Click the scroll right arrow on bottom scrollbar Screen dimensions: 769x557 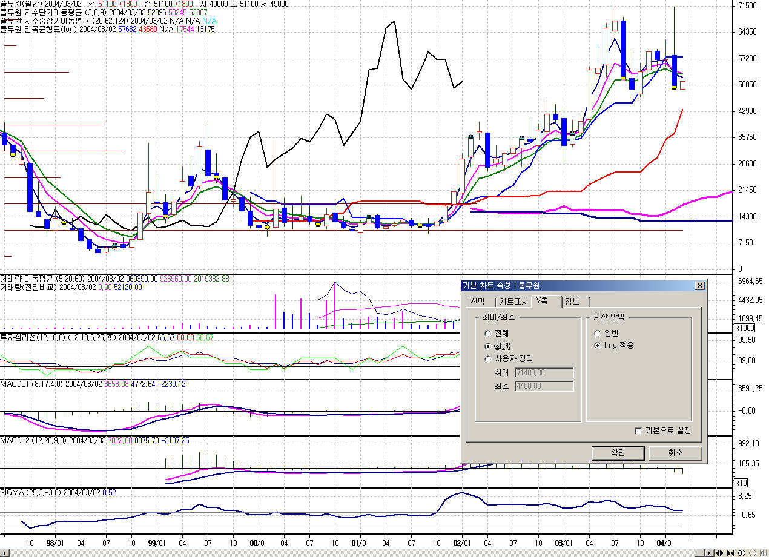tap(709, 553)
